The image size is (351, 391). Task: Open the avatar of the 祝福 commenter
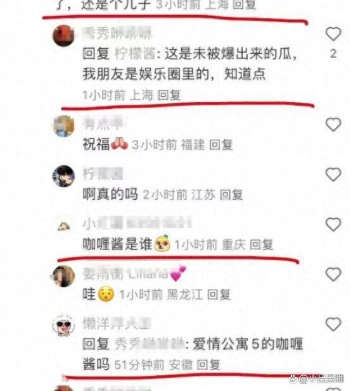click(63, 126)
